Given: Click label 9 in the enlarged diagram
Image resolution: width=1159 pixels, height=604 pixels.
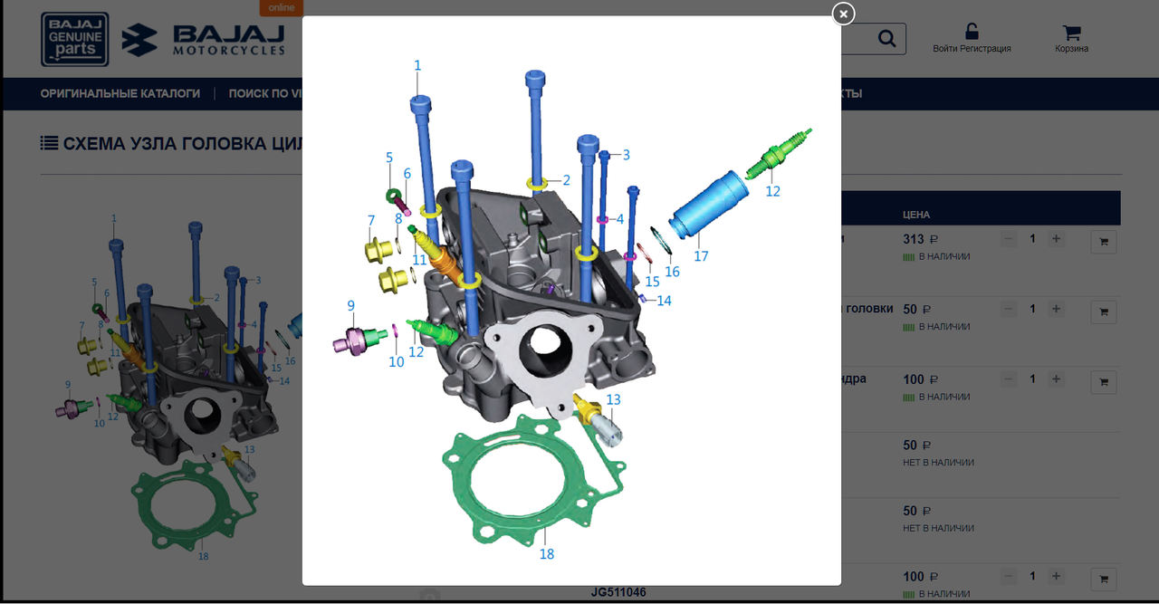Looking at the screenshot, I should click(350, 306).
